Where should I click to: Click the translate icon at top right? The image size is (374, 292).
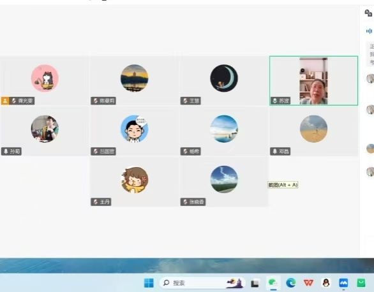coord(368,13)
